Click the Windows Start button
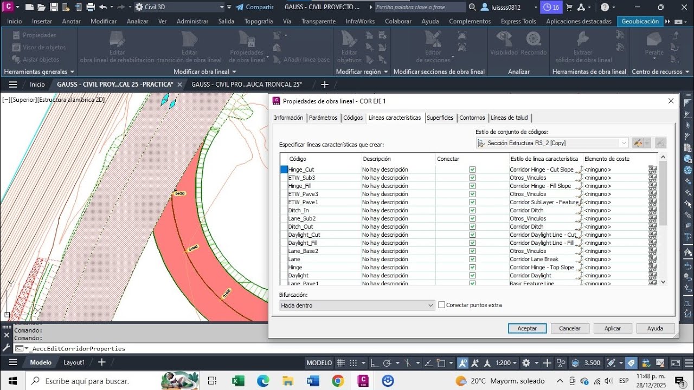The height and width of the screenshot is (390, 694). 13,381
